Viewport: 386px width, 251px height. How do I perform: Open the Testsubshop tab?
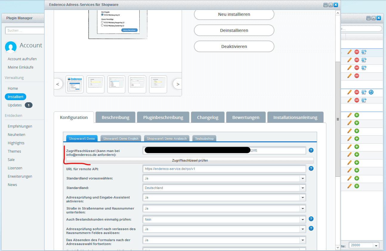click(x=204, y=138)
